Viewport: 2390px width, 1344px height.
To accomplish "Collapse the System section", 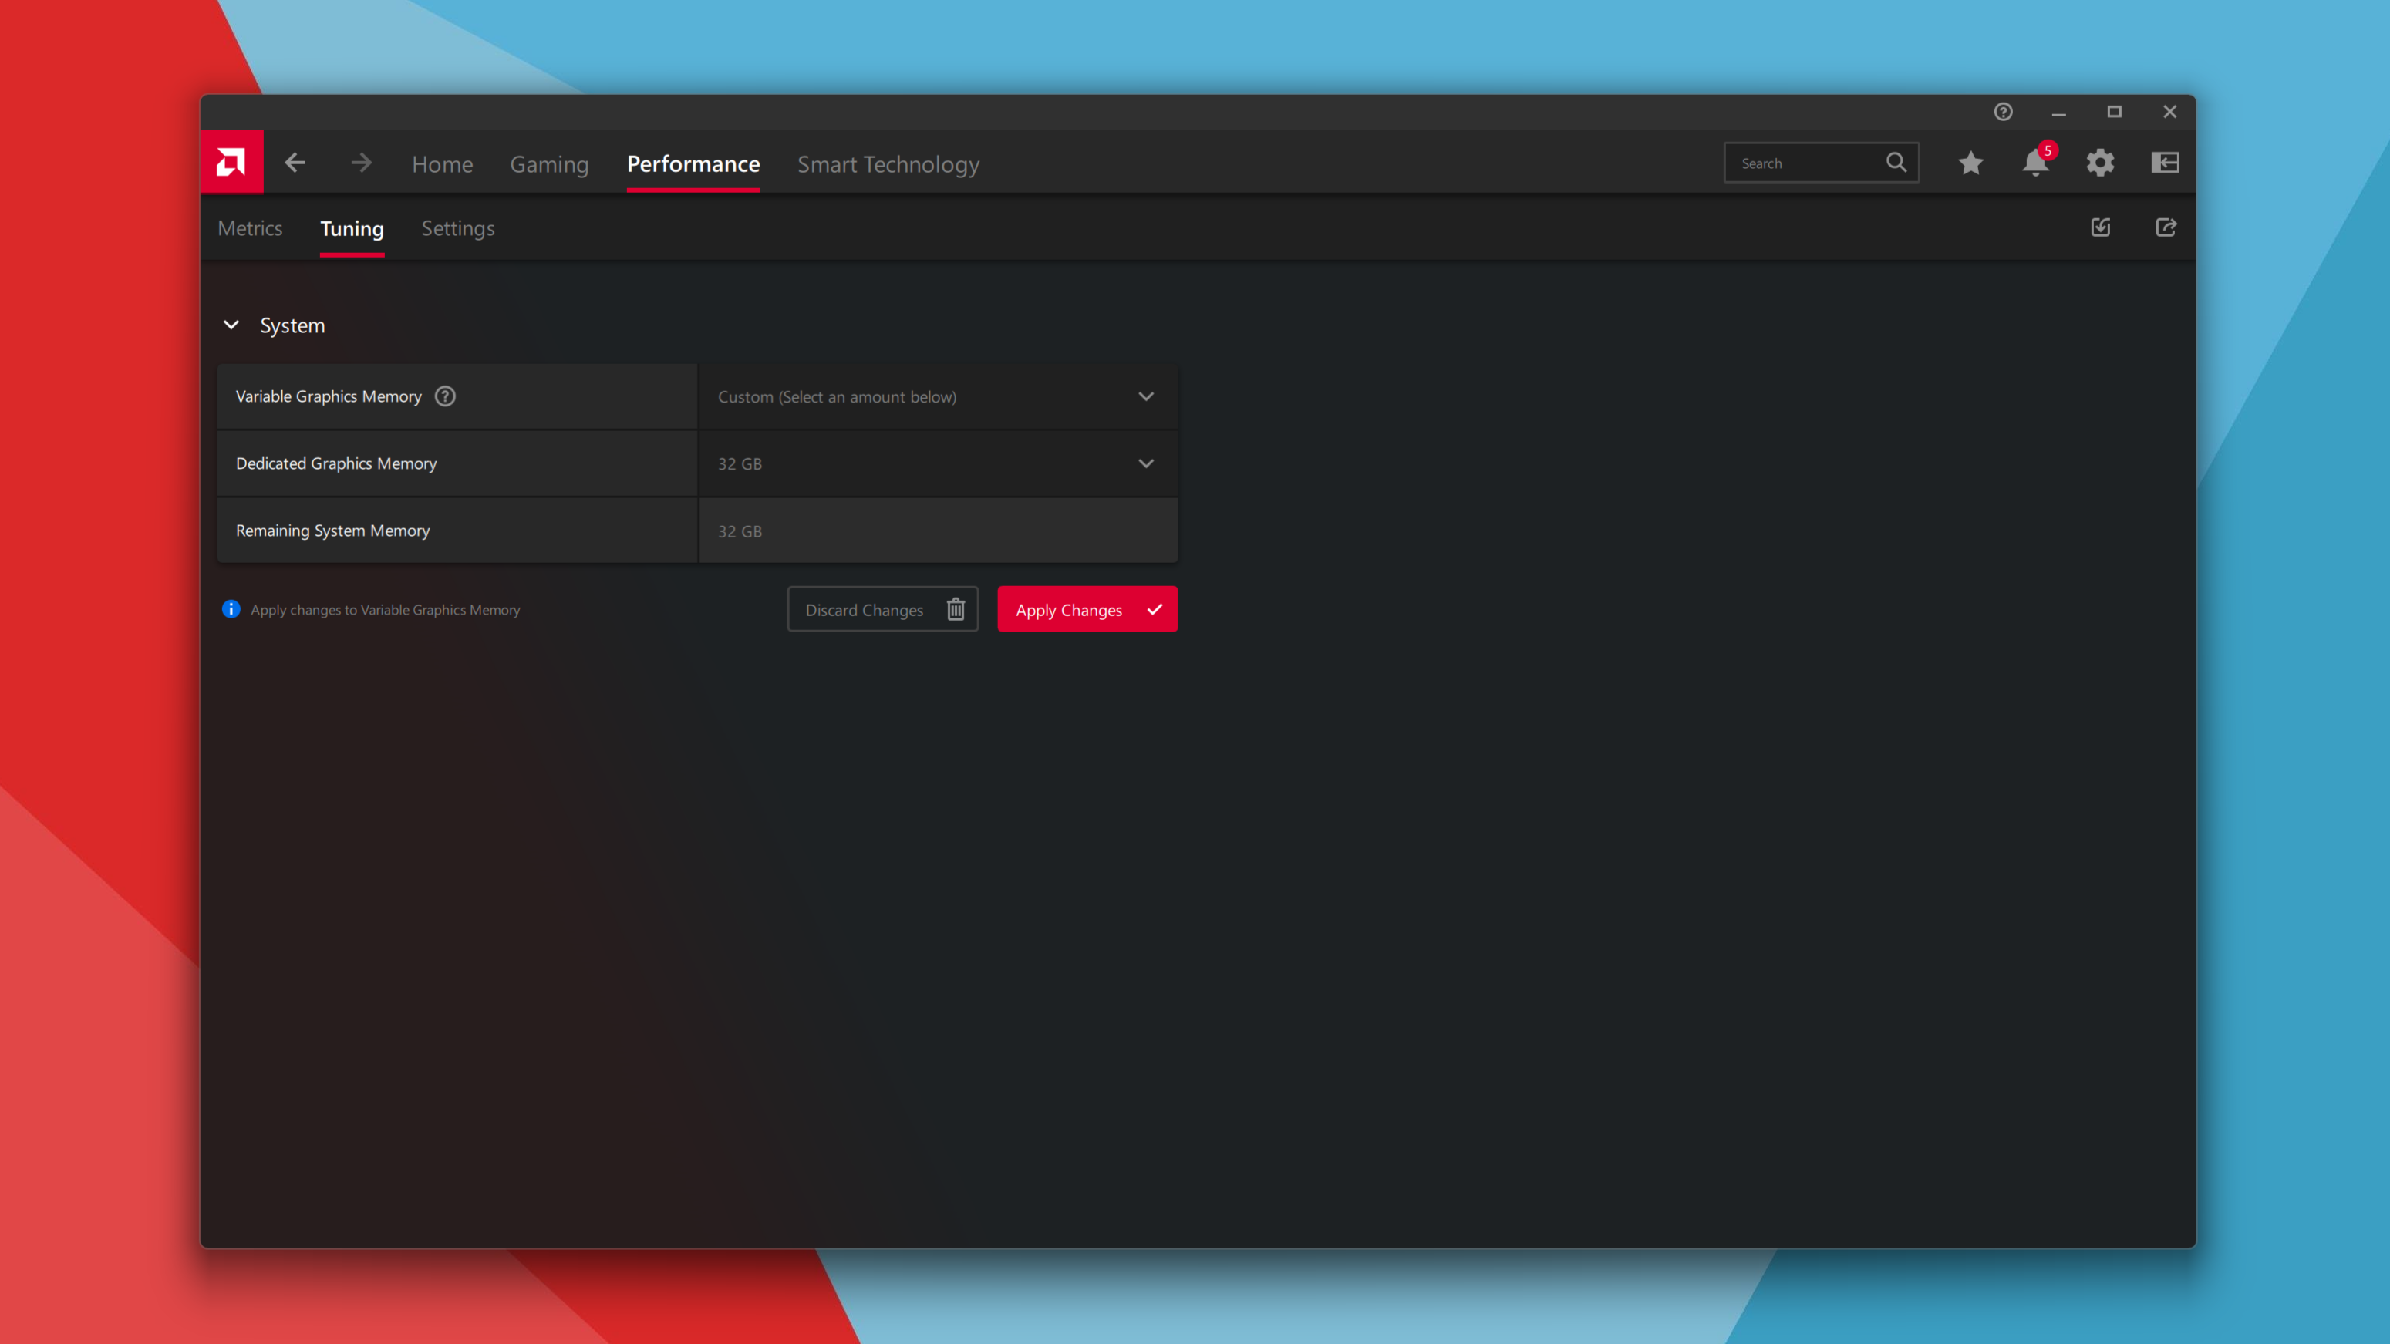I will click(231, 325).
